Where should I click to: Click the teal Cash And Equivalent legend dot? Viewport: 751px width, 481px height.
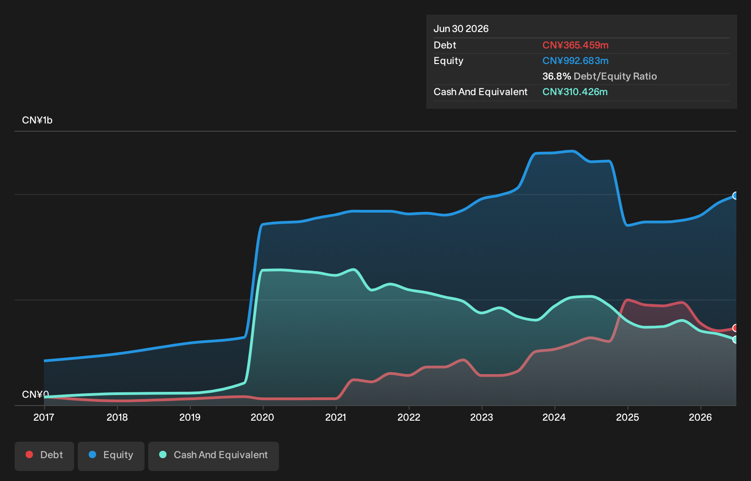163,454
